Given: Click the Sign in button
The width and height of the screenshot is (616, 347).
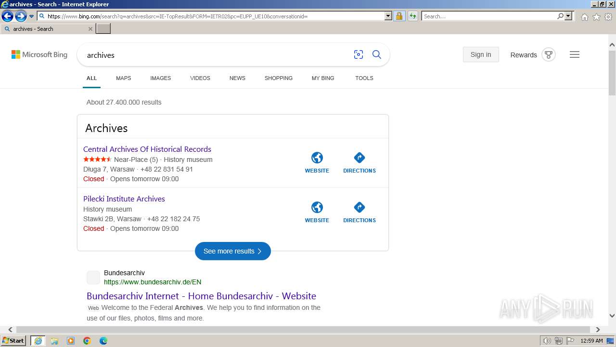Looking at the screenshot, I should pos(481,54).
